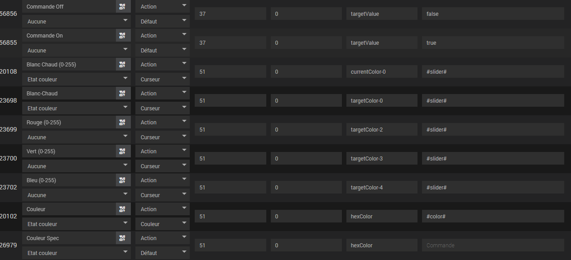Open the Etat couleur dropdown under Blanc-Chaud
Viewport: 571px width, 260px height.
click(x=77, y=108)
